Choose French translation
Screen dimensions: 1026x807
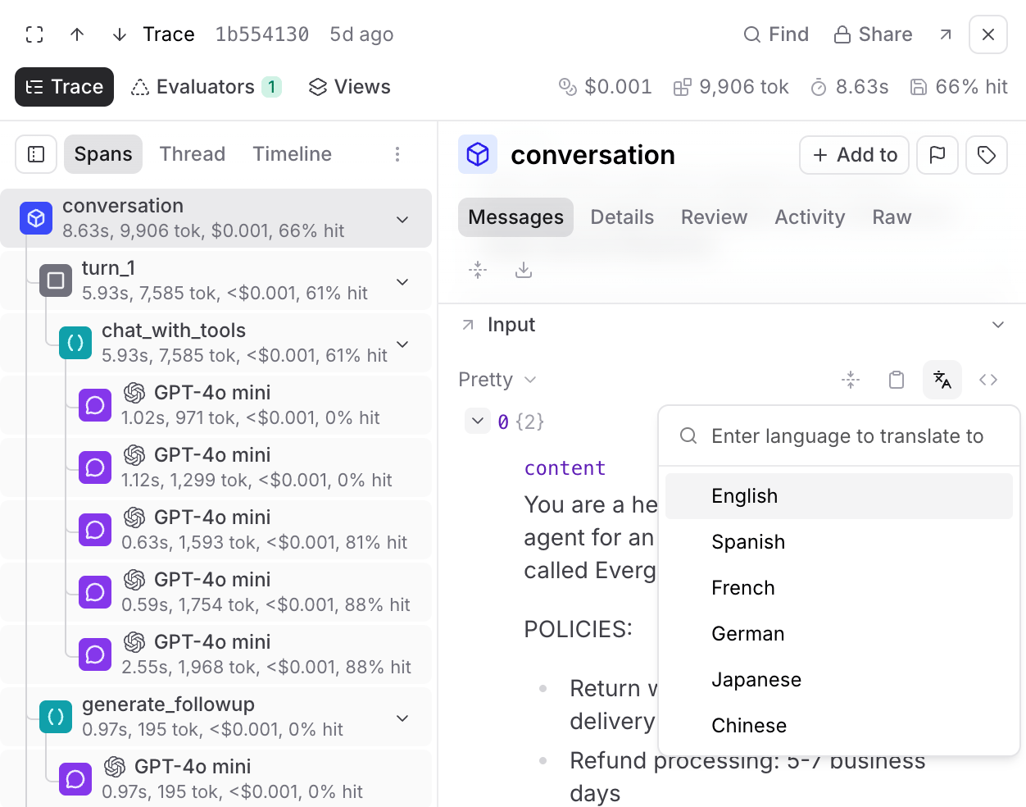pyautogui.click(x=839, y=588)
